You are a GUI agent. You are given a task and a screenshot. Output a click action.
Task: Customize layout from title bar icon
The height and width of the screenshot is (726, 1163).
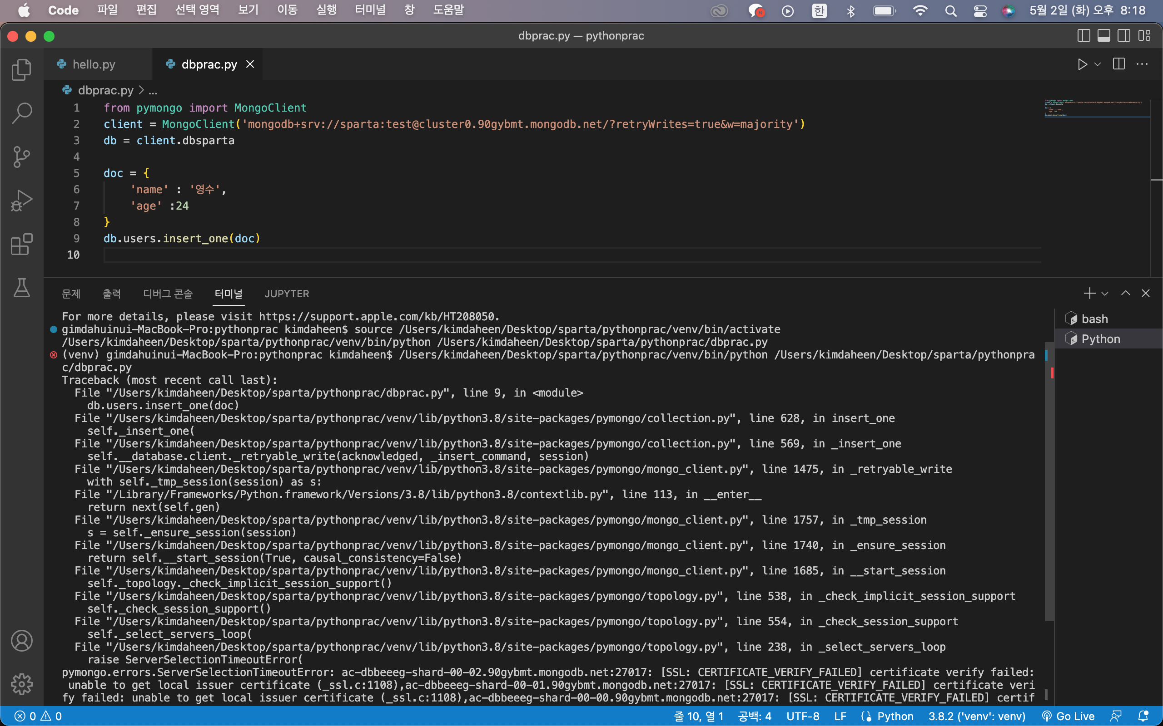click(1144, 35)
